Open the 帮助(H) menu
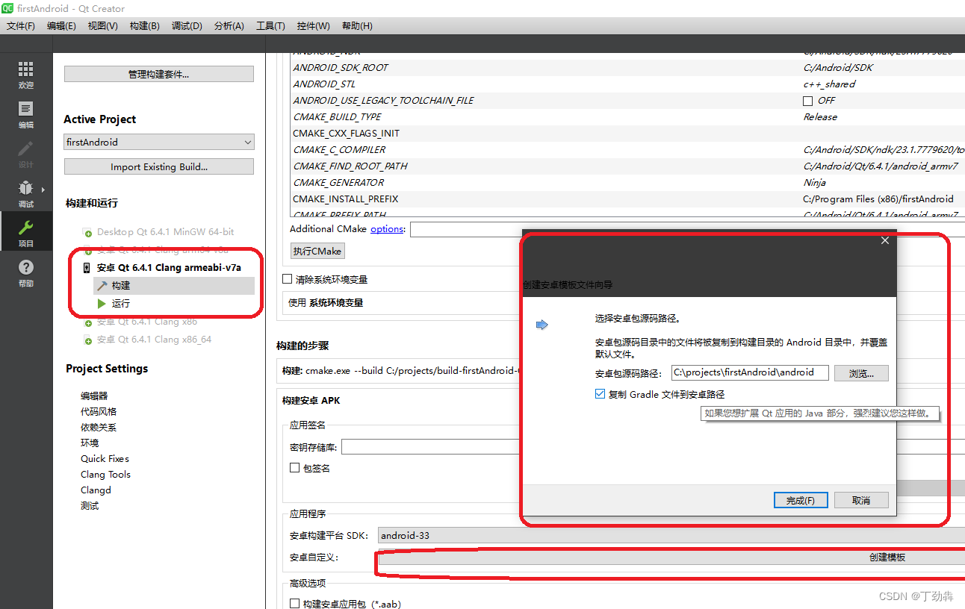The height and width of the screenshot is (609, 965). click(357, 26)
